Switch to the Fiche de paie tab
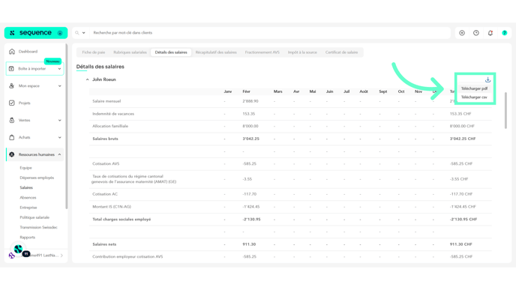The height and width of the screenshot is (290, 516). 94,52
